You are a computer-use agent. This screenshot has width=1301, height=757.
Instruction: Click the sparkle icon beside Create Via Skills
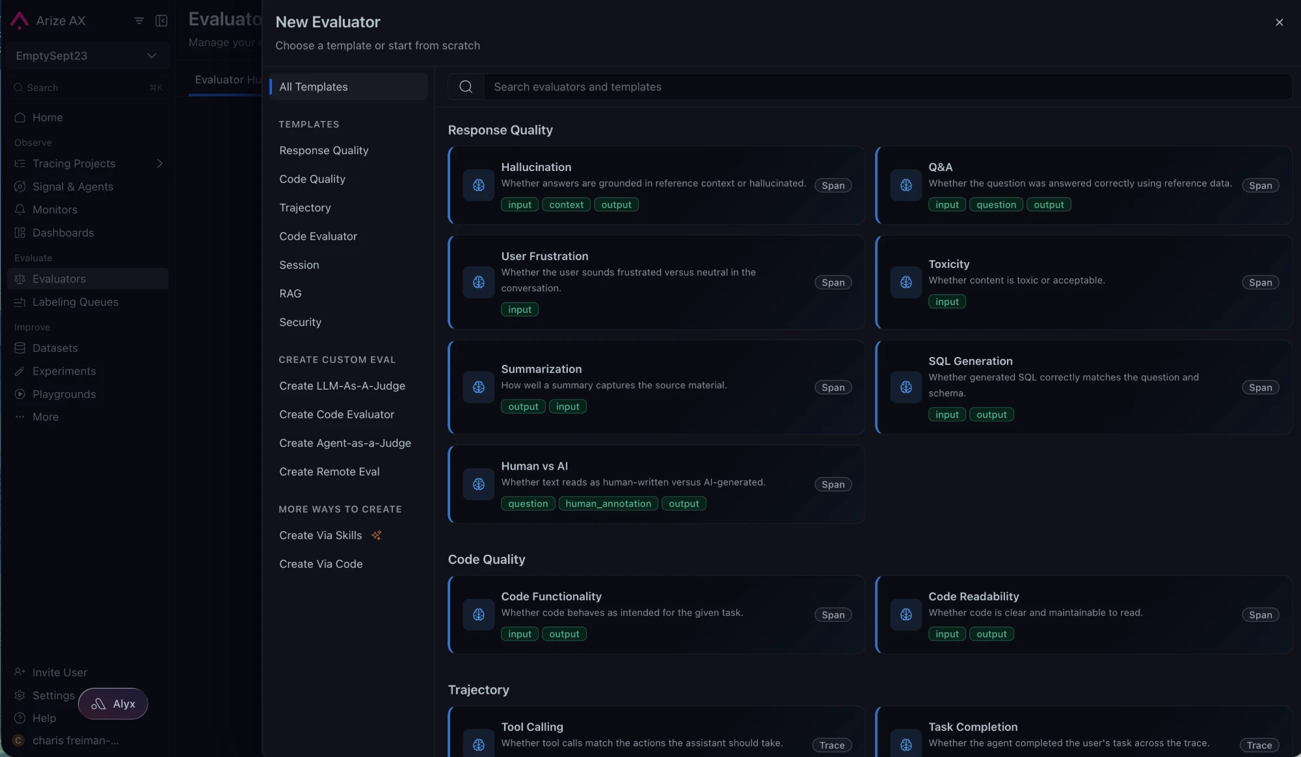tap(377, 535)
